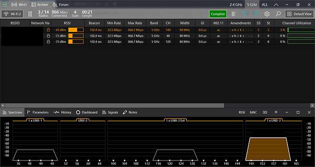Sort by Channel Utilization column header
The height and width of the screenshot is (167, 315).
click(x=294, y=23)
